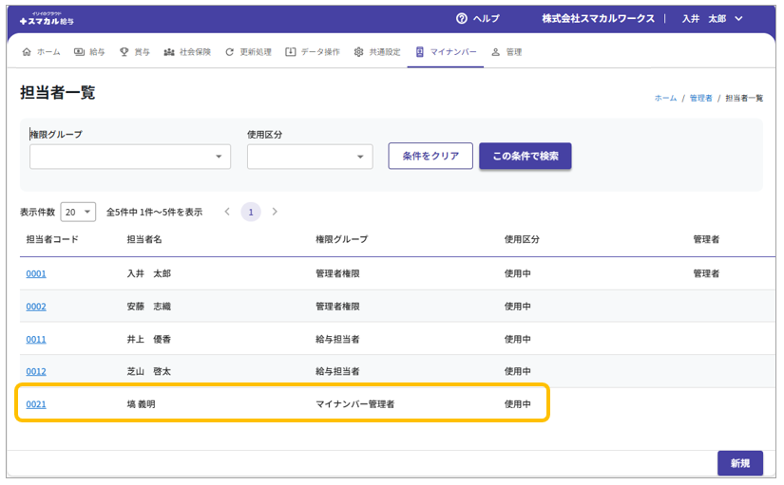Viewport: 784px width, 485px height.
Task: Open the 管理 person menu
Action: click(506, 52)
